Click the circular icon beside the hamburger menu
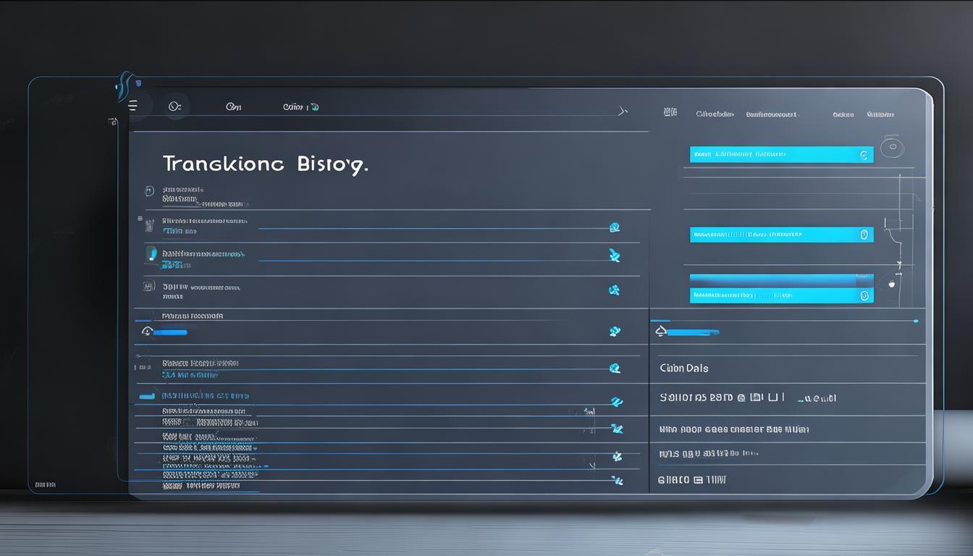The image size is (973, 556). (x=174, y=106)
